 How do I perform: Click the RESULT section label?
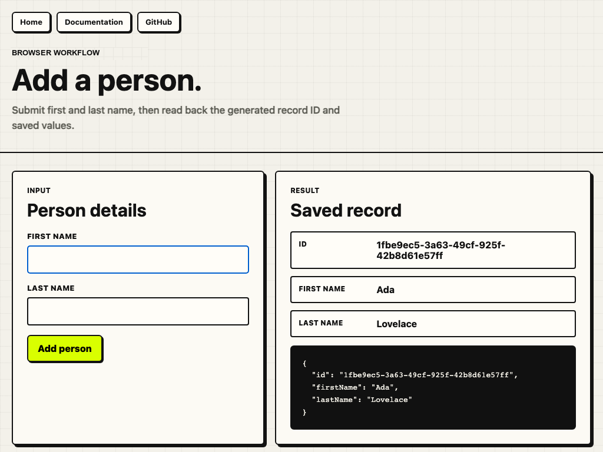pyautogui.click(x=305, y=191)
